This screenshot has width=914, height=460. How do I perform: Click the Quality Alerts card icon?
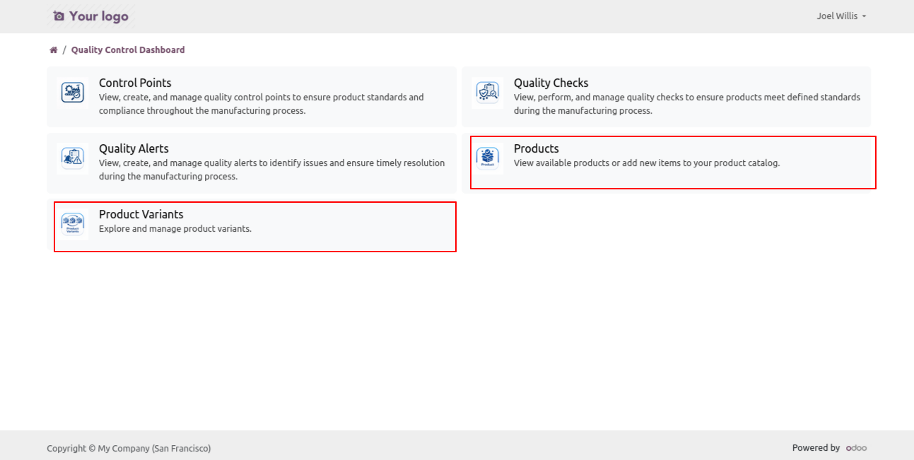click(x=73, y=158)
